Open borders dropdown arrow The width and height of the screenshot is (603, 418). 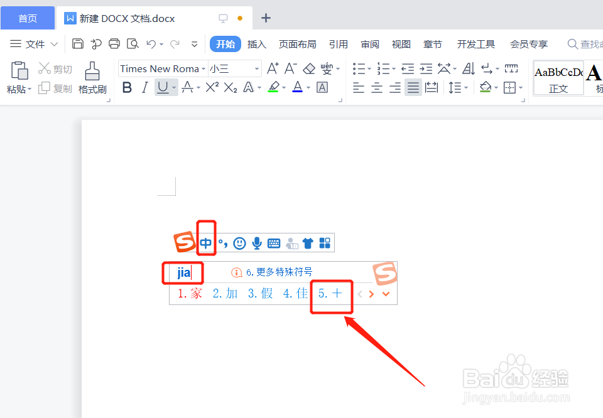tap(521, 88)
